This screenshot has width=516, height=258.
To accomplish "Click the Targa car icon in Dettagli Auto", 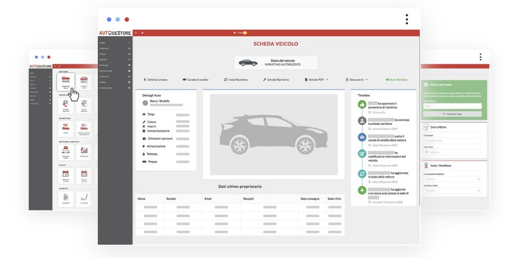I will coord(144,114).
